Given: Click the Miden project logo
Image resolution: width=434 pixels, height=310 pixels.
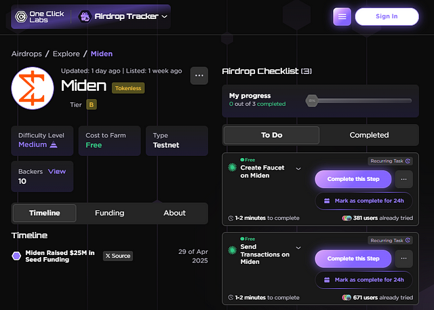Looking at the screenshot, I should pyautogui.click(x=33, y=88).
